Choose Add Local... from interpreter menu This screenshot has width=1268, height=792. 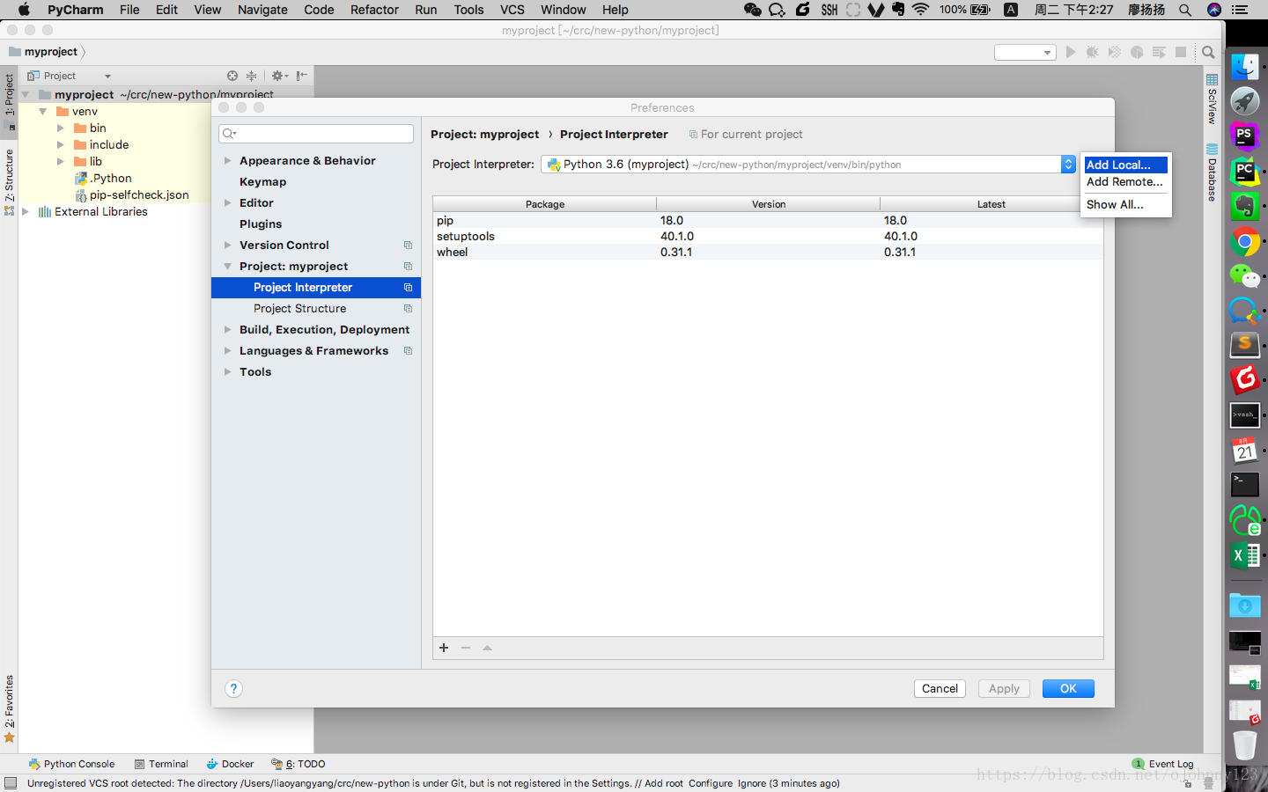click(1126, 165)
